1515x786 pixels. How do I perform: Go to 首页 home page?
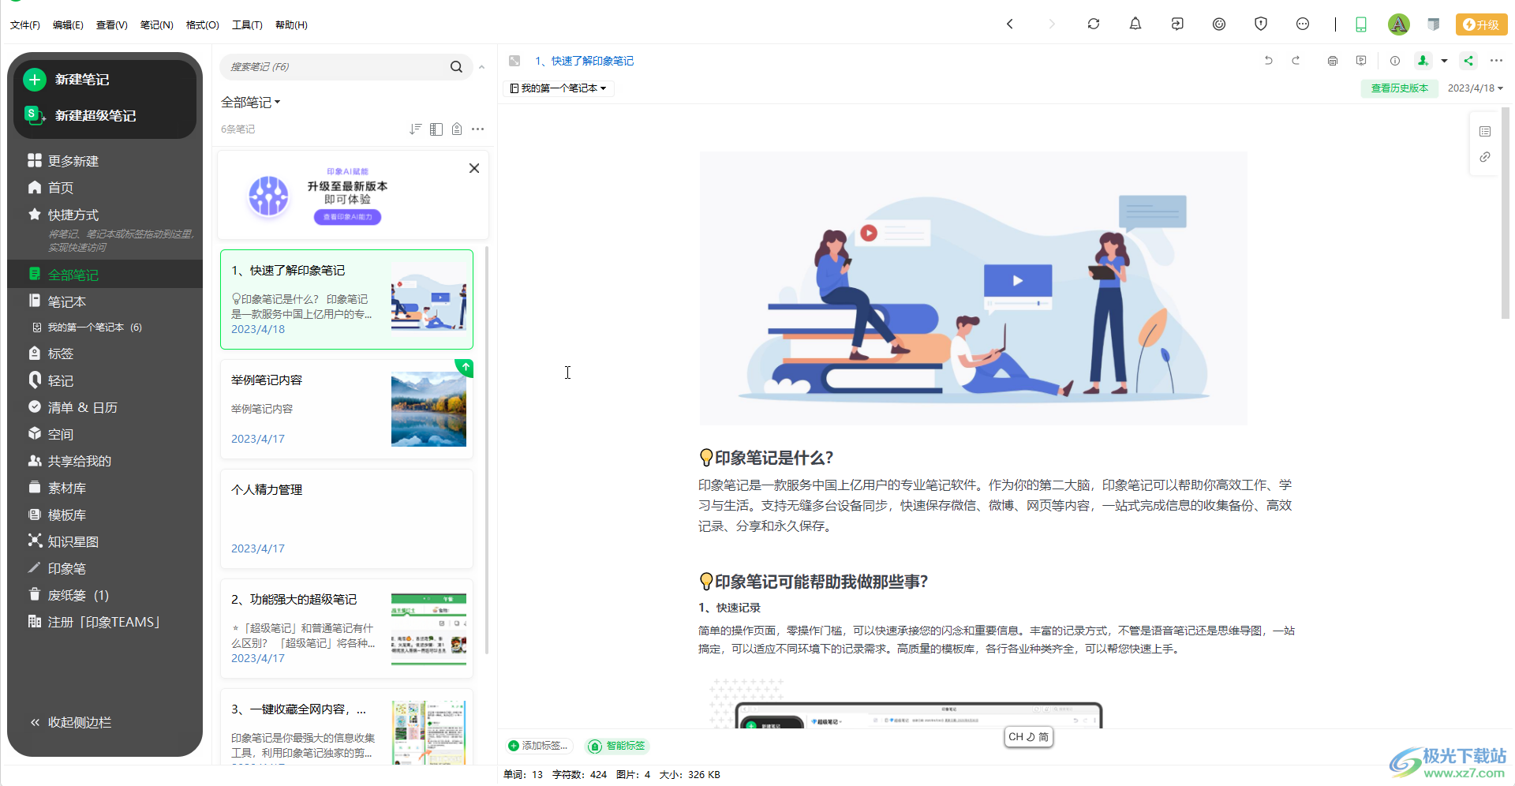pos(61,188)
